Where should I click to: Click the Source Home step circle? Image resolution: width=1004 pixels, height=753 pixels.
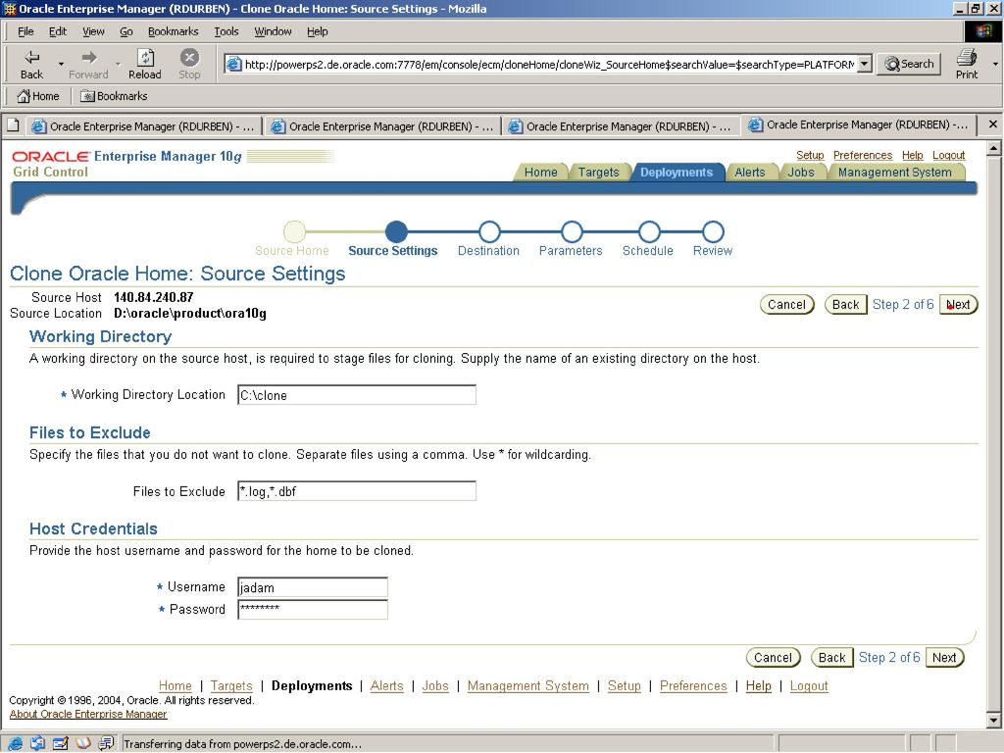tap(294, 231)
